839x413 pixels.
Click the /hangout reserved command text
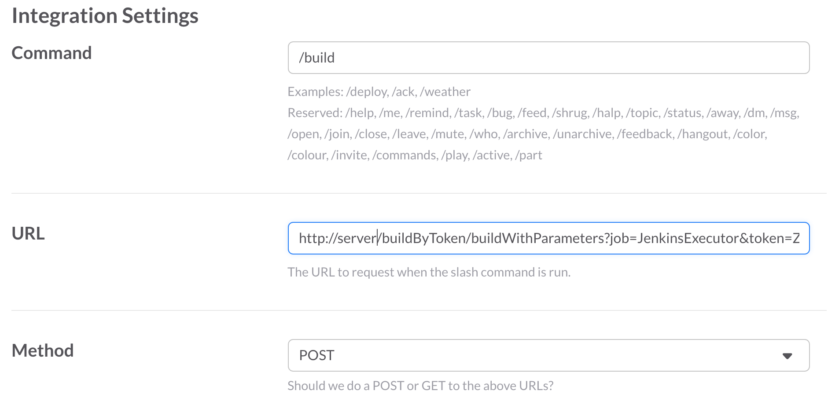point(703,134)
